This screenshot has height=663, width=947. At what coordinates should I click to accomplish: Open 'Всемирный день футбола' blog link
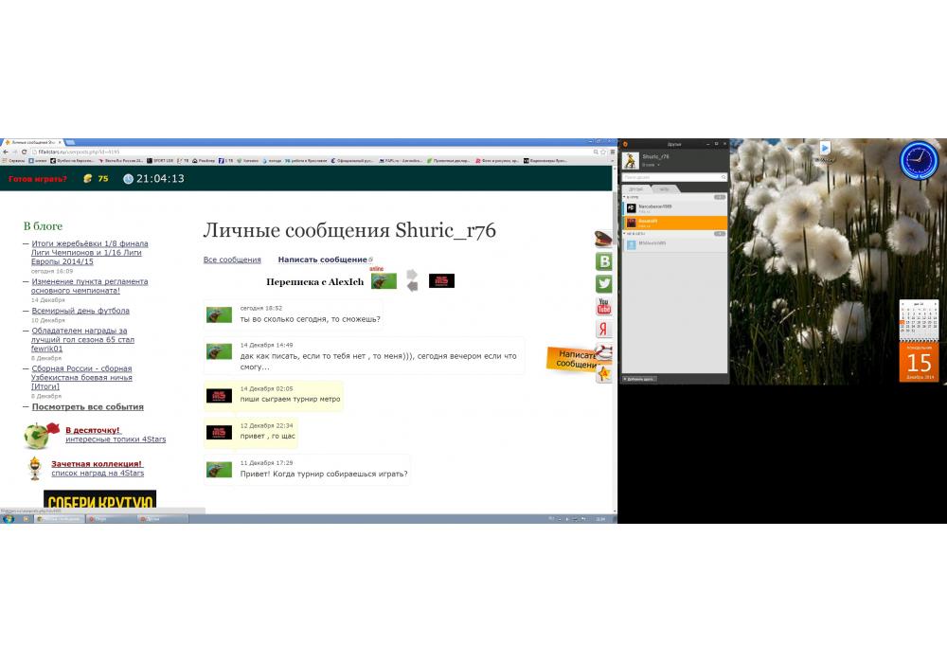(x=80, y=311)
